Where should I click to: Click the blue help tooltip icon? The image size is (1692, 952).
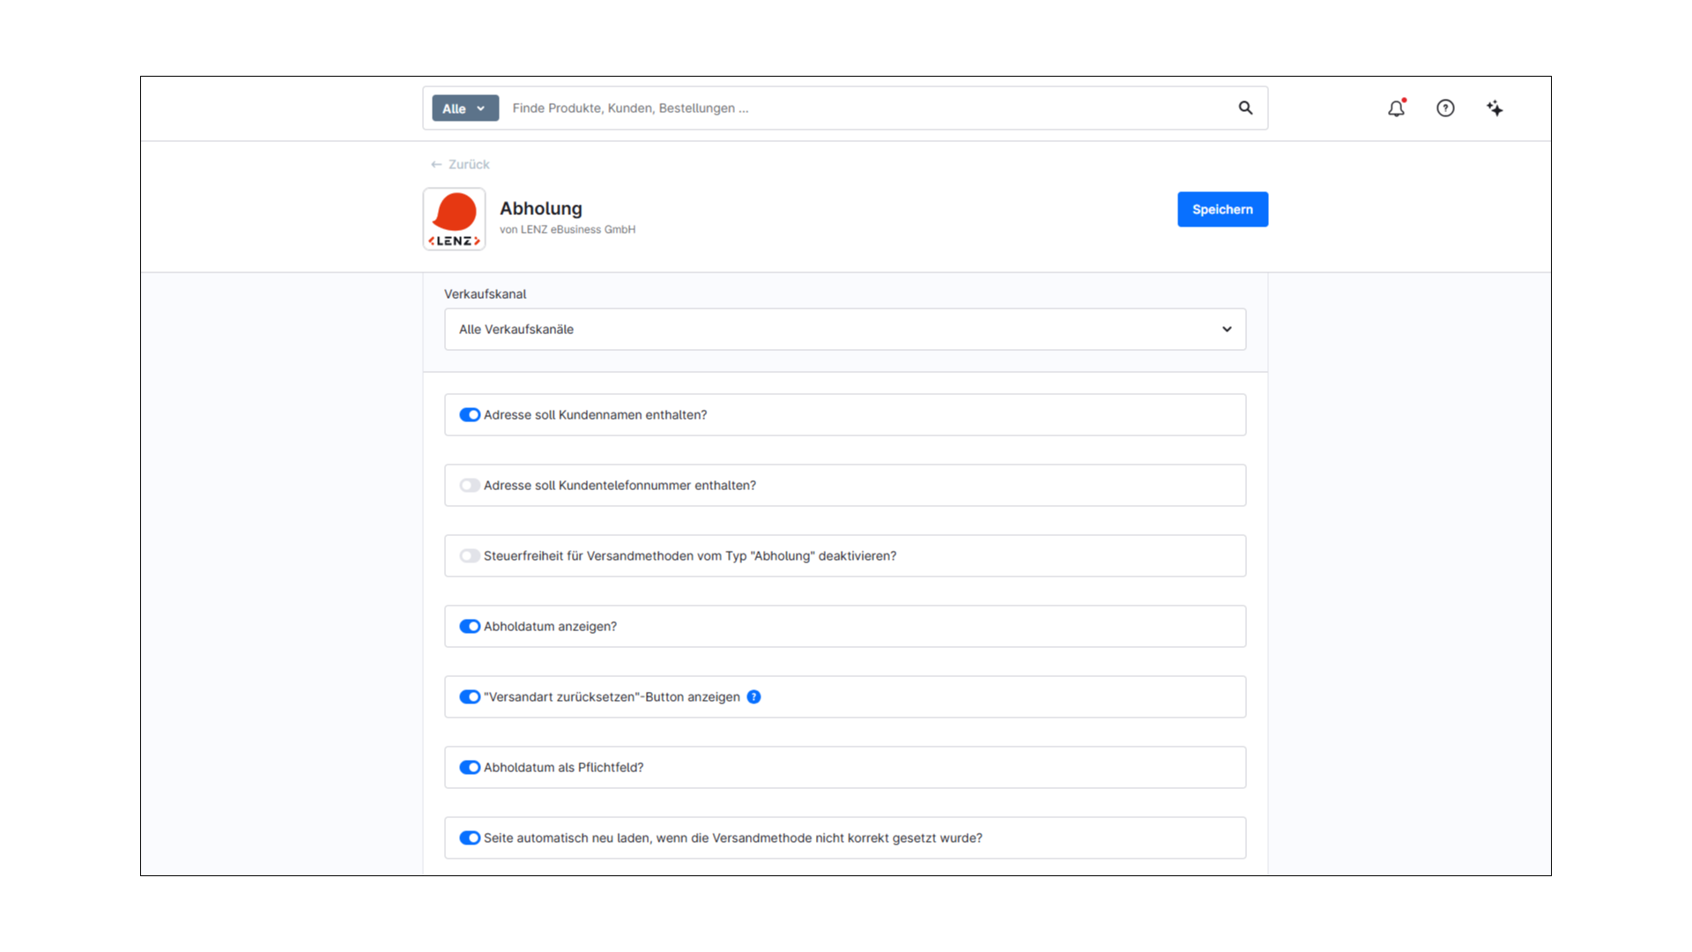754,696
